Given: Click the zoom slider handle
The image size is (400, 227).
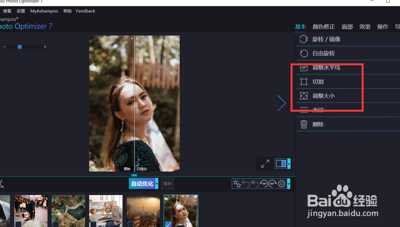Looking at the screenshot, I should pyautogui.click(x=20, y=47).
